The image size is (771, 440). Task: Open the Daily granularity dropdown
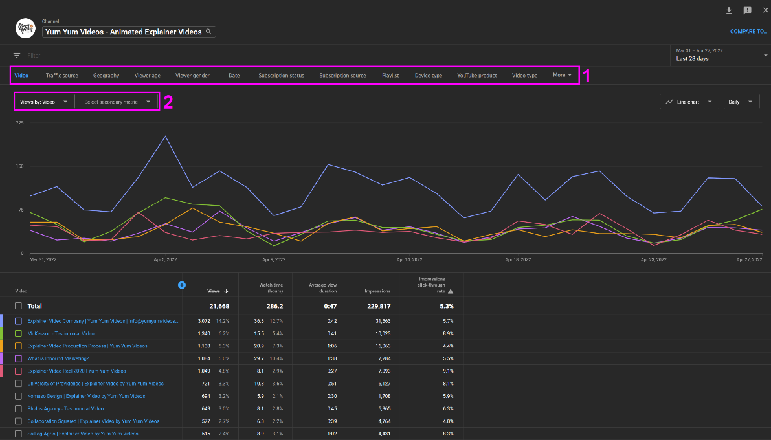click(741, 102)
